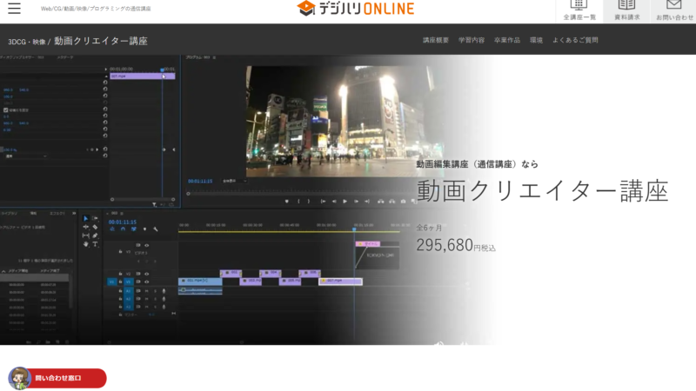Image resolution: width=696 pixels, height=391 pixels.
Task: Step forward one frame in Program monitor
Action: (356, 202)
